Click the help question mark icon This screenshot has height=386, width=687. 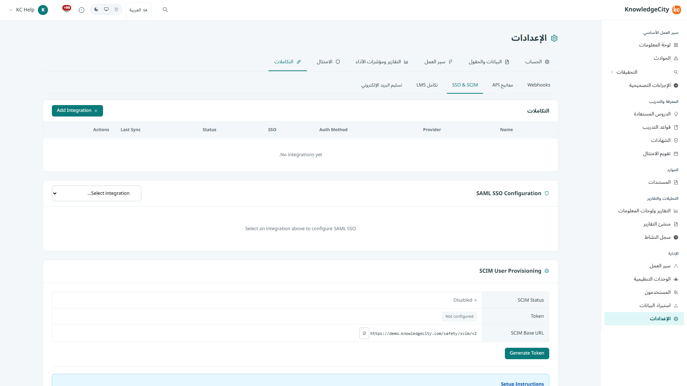[x=82, y=10]
